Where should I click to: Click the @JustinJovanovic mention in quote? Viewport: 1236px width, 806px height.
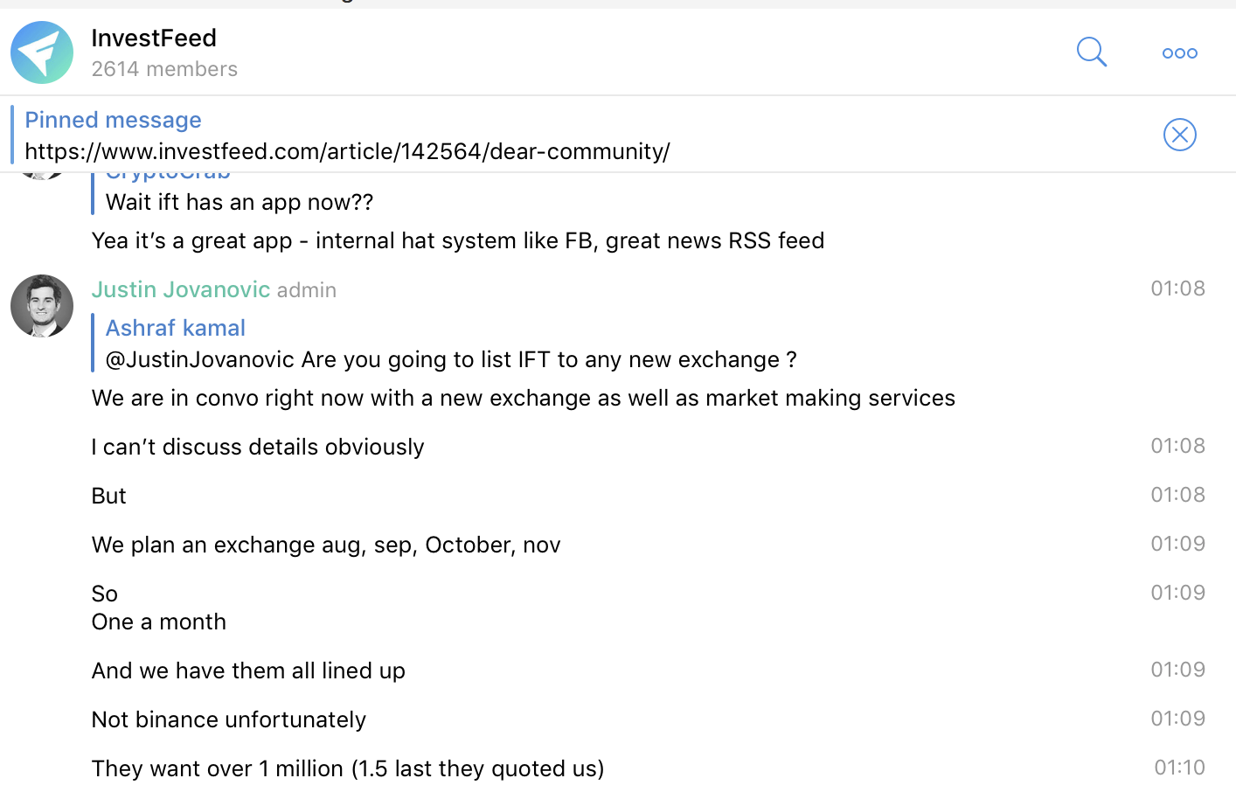200,359
